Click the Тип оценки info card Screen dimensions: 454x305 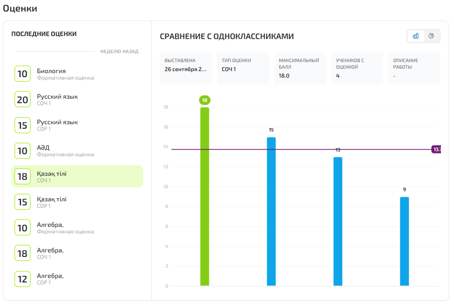click(x=244, y=69)
